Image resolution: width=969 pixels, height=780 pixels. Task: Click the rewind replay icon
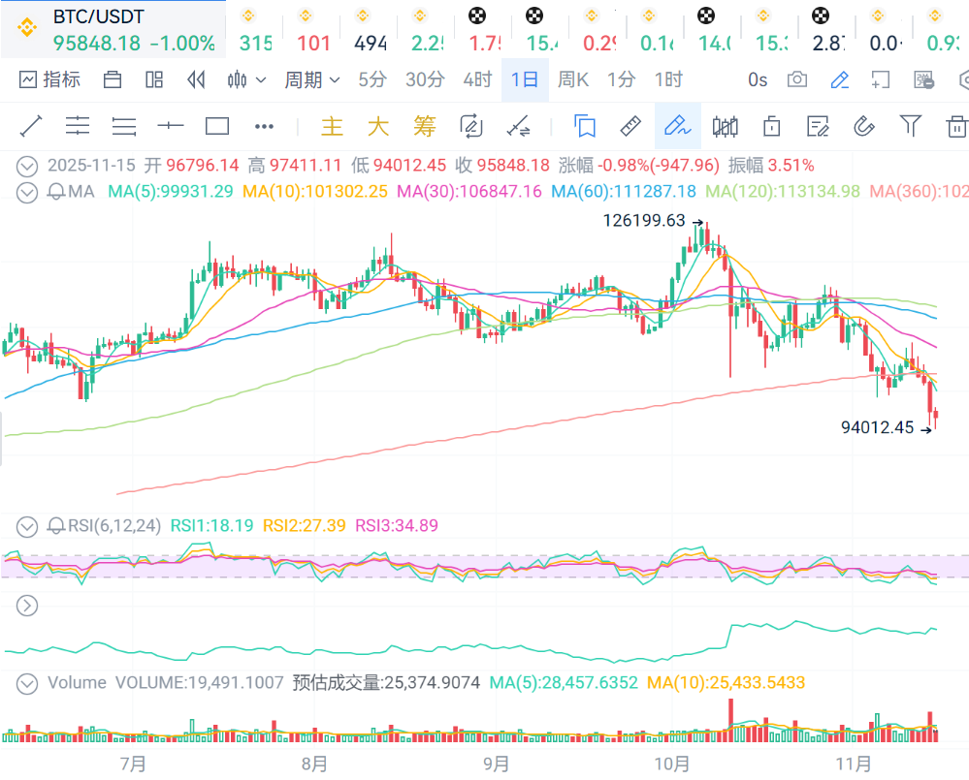point(197,79)
